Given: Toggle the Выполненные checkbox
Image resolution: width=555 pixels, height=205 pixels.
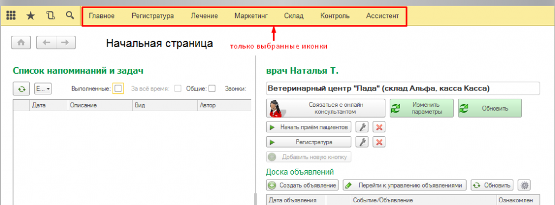Looking at the screenshot, I should coord(118,88).
